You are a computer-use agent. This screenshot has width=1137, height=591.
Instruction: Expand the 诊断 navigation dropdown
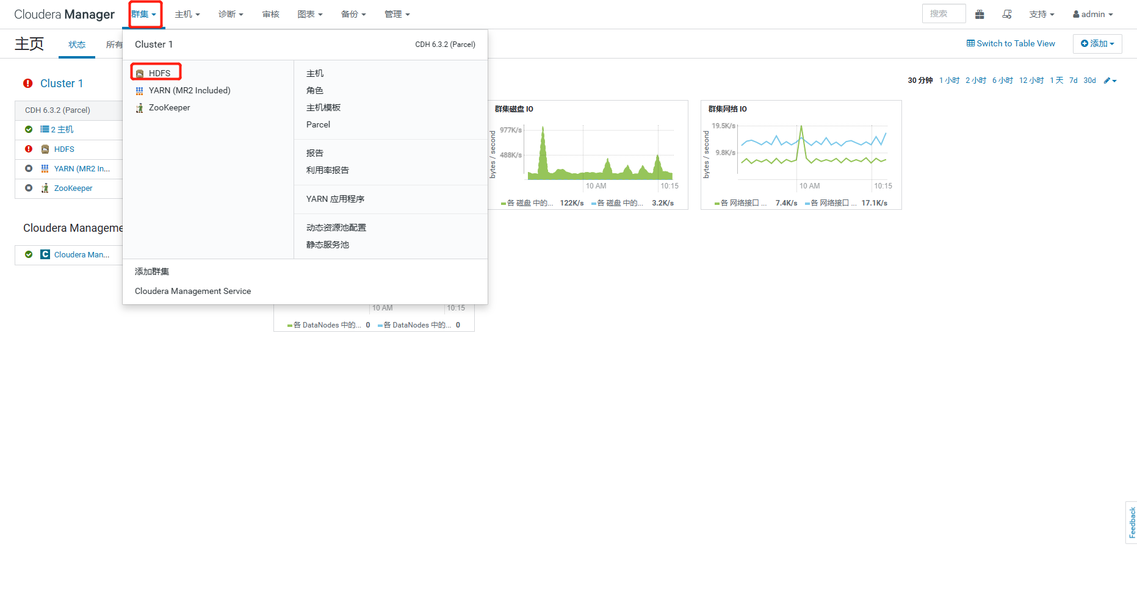(231, 15)
